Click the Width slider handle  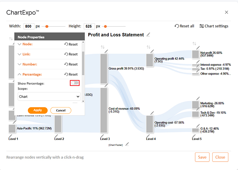coord(47,27)
